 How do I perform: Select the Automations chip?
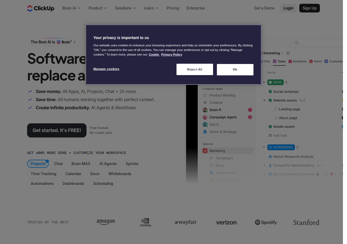coord(42,184)
